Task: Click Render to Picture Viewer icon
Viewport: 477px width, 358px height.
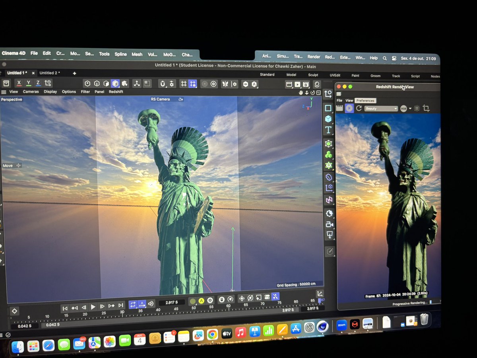Action: (x=297, y=84)
